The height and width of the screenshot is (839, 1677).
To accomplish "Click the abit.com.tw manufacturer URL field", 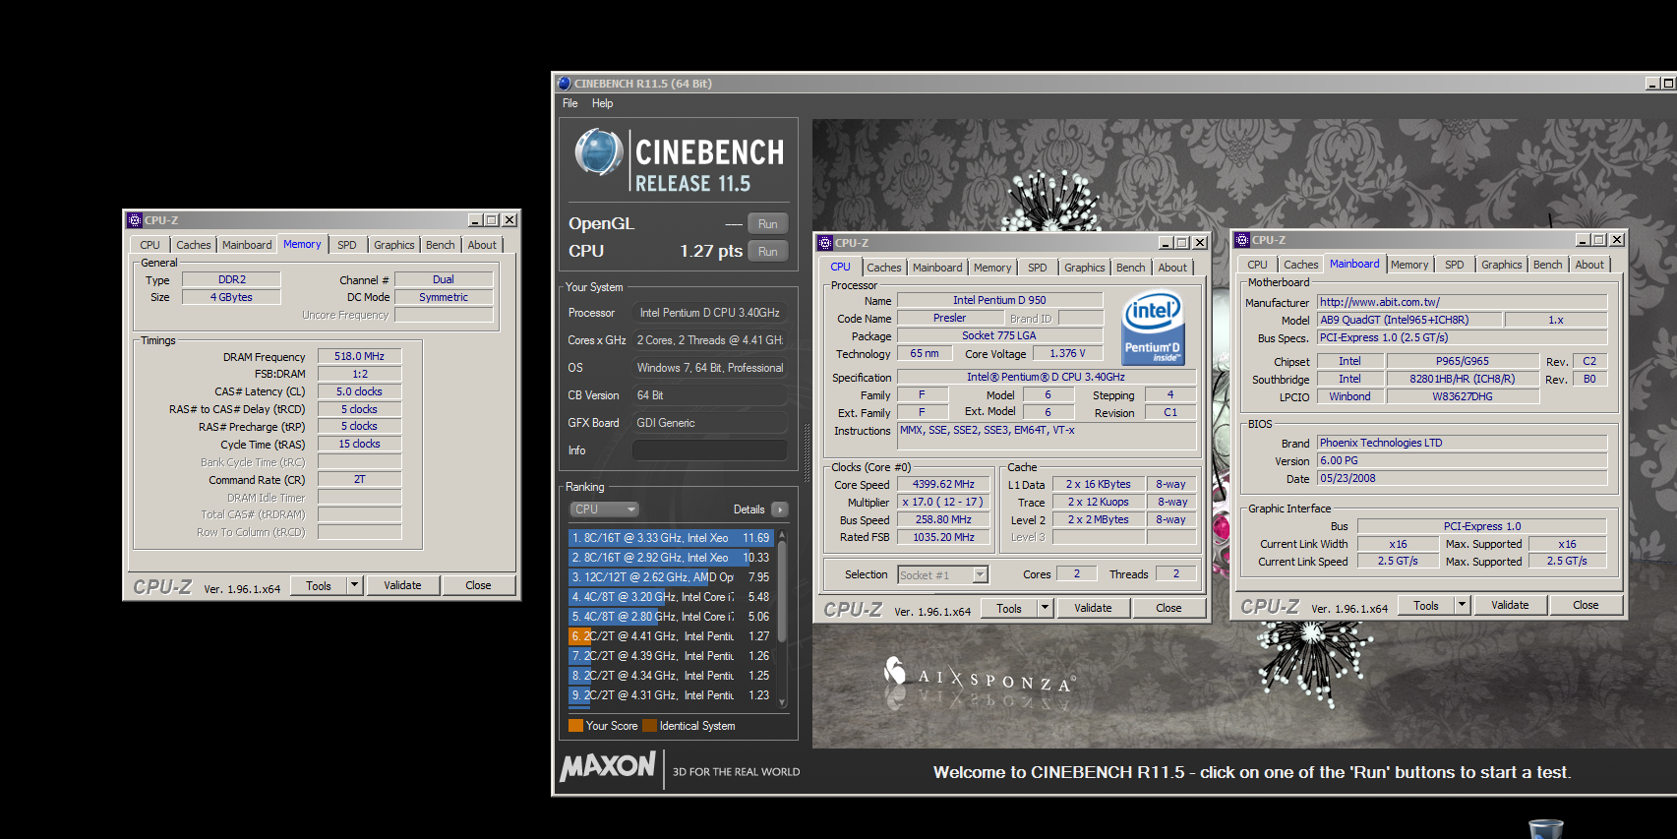I will point(1462,302).
